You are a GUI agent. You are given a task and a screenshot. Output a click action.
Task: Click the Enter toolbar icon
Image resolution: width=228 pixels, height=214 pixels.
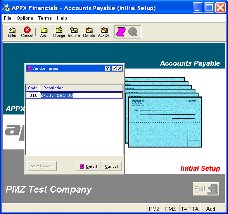click(x=12, y=32)
